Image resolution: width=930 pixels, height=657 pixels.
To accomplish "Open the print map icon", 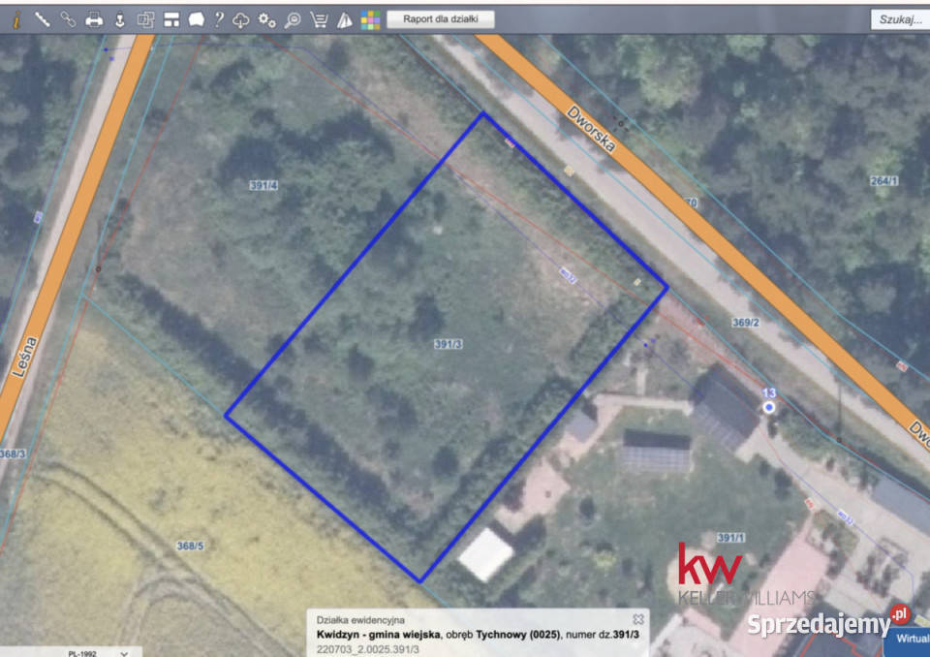I will (x=93, y=16).
